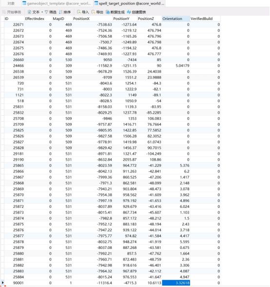Click the 筛选 (filter) funnel button
270x287 pixels.
click(51, 12)
